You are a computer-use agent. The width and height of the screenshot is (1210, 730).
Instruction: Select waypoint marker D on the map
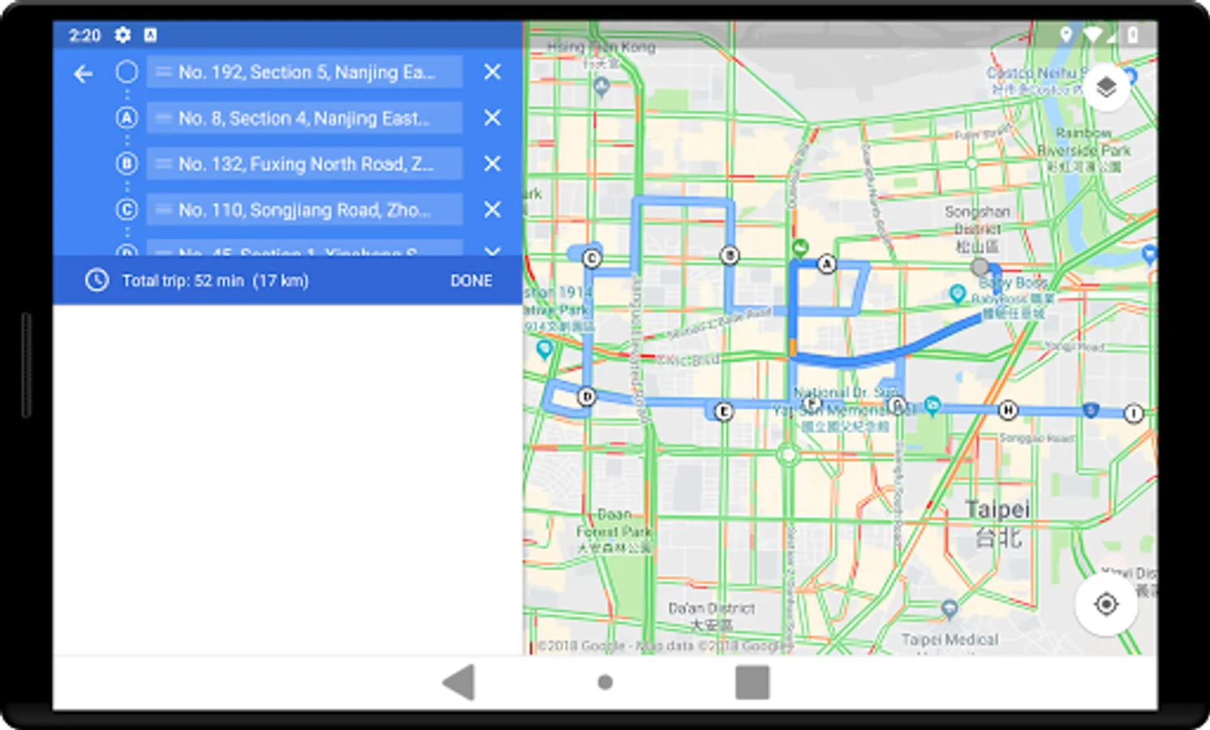586,397
